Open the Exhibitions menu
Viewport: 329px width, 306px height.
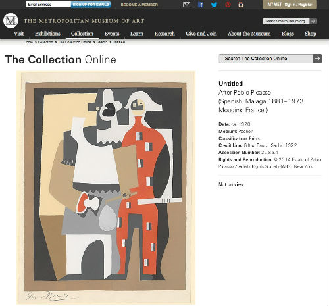coord(47,34)
